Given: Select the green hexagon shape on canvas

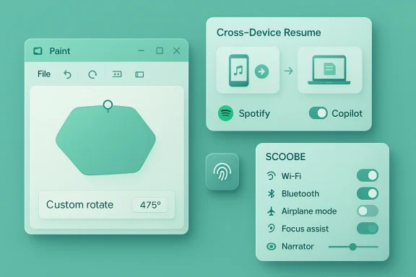Looking at the screenshot, I should (x=105, y=141).
